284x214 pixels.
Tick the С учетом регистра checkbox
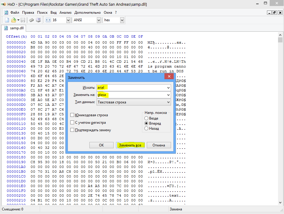coord(72,123)
